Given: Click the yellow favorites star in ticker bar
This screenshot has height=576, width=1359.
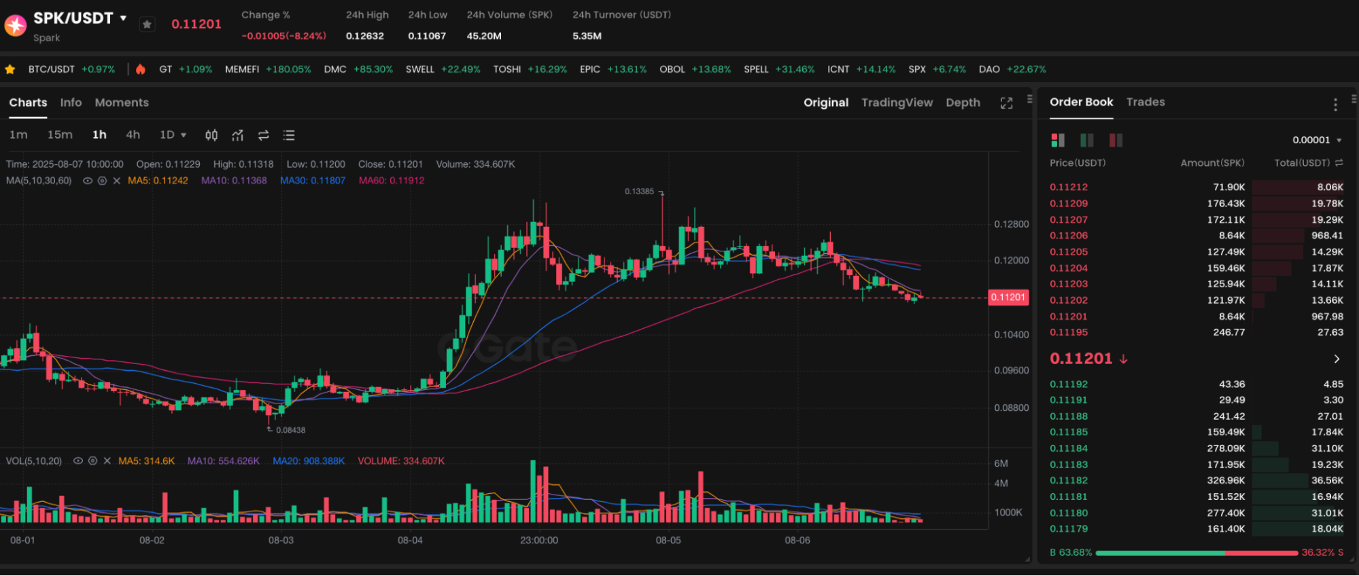Looking at the screenshot, I should [10, 69].
